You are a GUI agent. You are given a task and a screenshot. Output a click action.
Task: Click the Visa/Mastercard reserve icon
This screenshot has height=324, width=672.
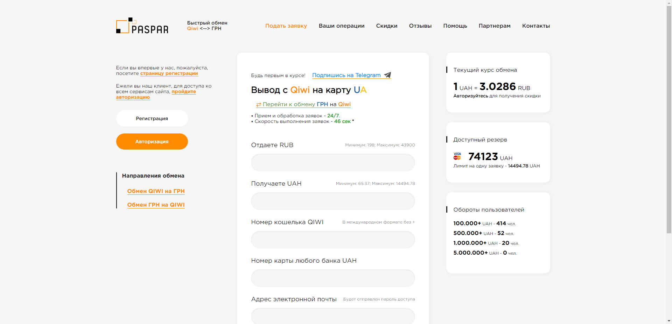point(457,156)
